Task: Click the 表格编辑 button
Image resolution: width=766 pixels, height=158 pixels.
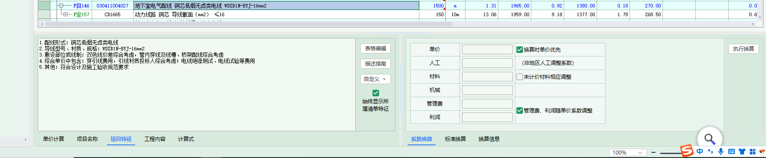Action: pos(375,48)
